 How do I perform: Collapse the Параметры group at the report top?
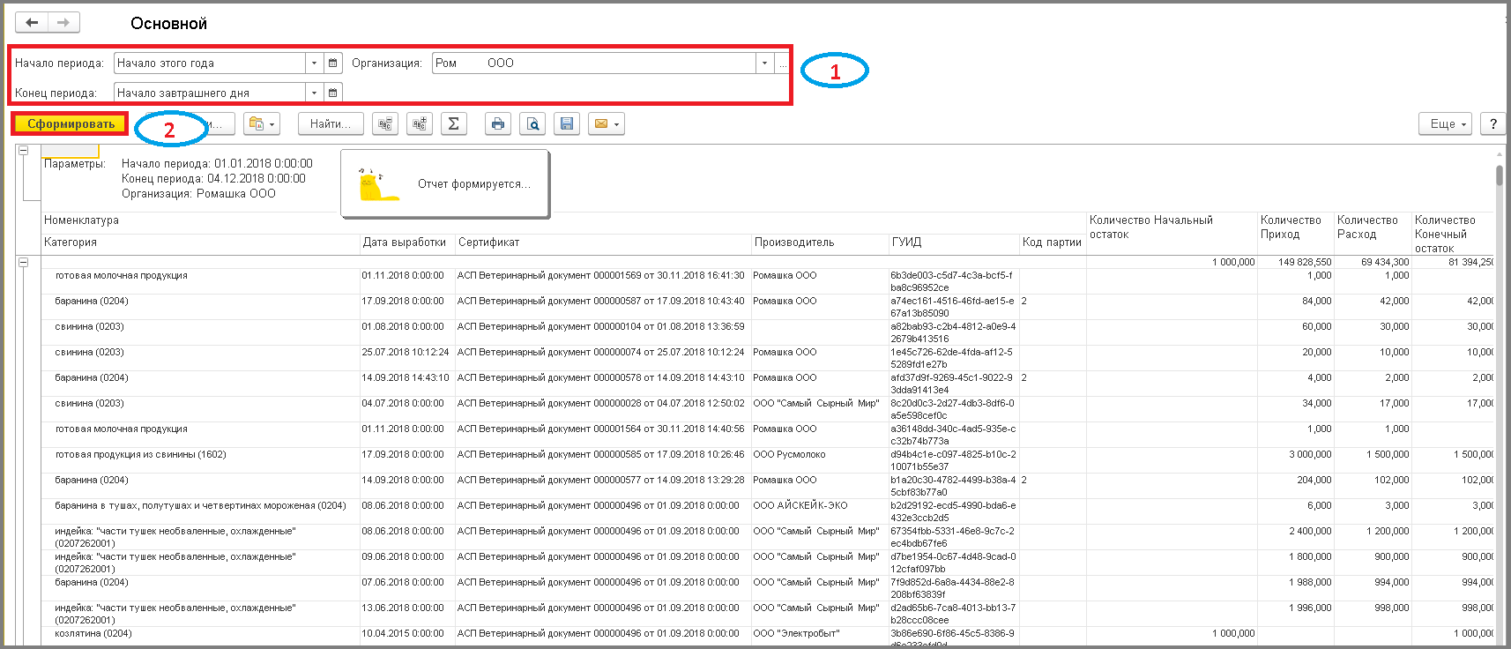tap(24, 151)
